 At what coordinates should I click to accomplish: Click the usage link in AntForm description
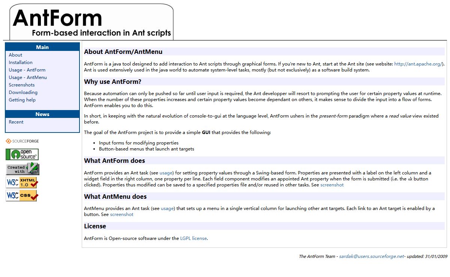click(x=166, y=173)
